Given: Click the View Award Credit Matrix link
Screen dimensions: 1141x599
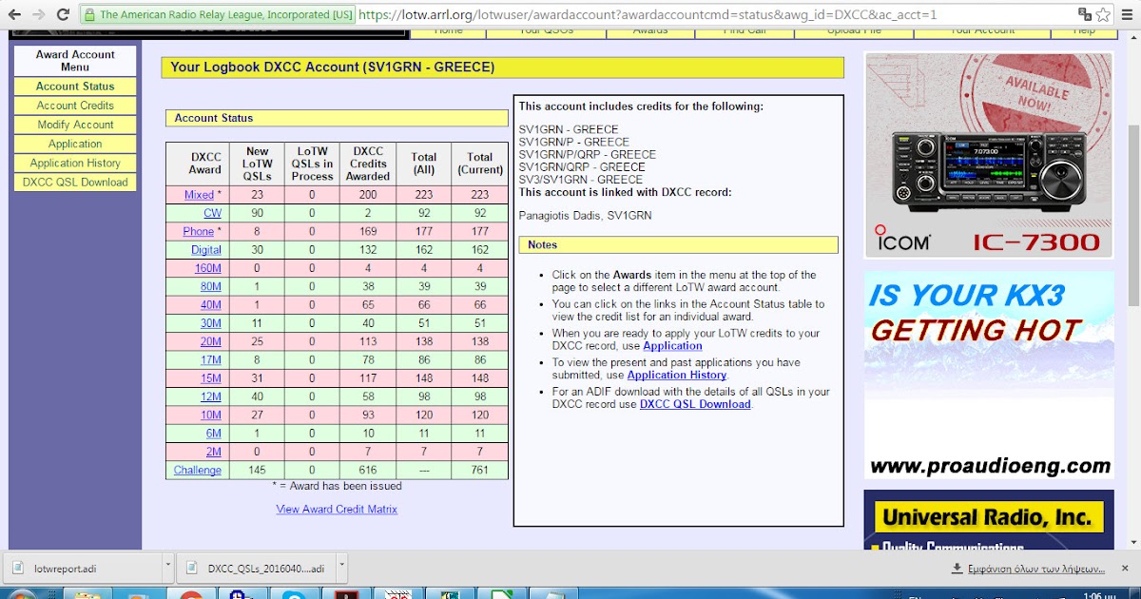Looking at the screenshot, I should click(x=336, y=509).
